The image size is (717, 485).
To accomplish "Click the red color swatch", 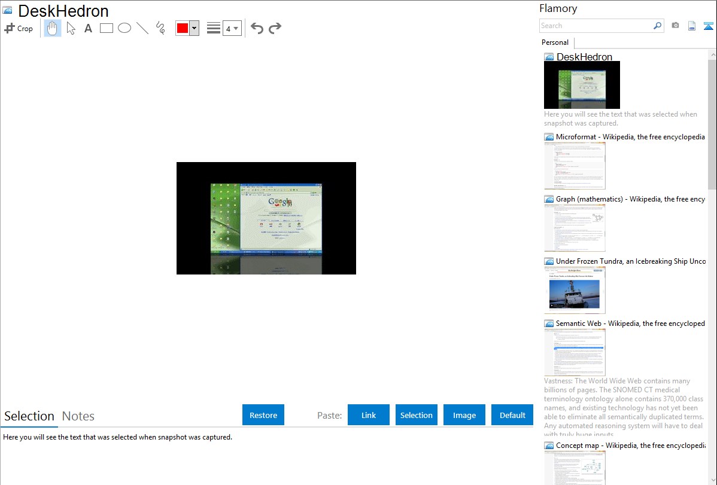I will pos(183,28).
